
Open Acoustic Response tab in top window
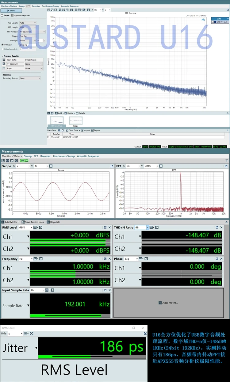70,6
